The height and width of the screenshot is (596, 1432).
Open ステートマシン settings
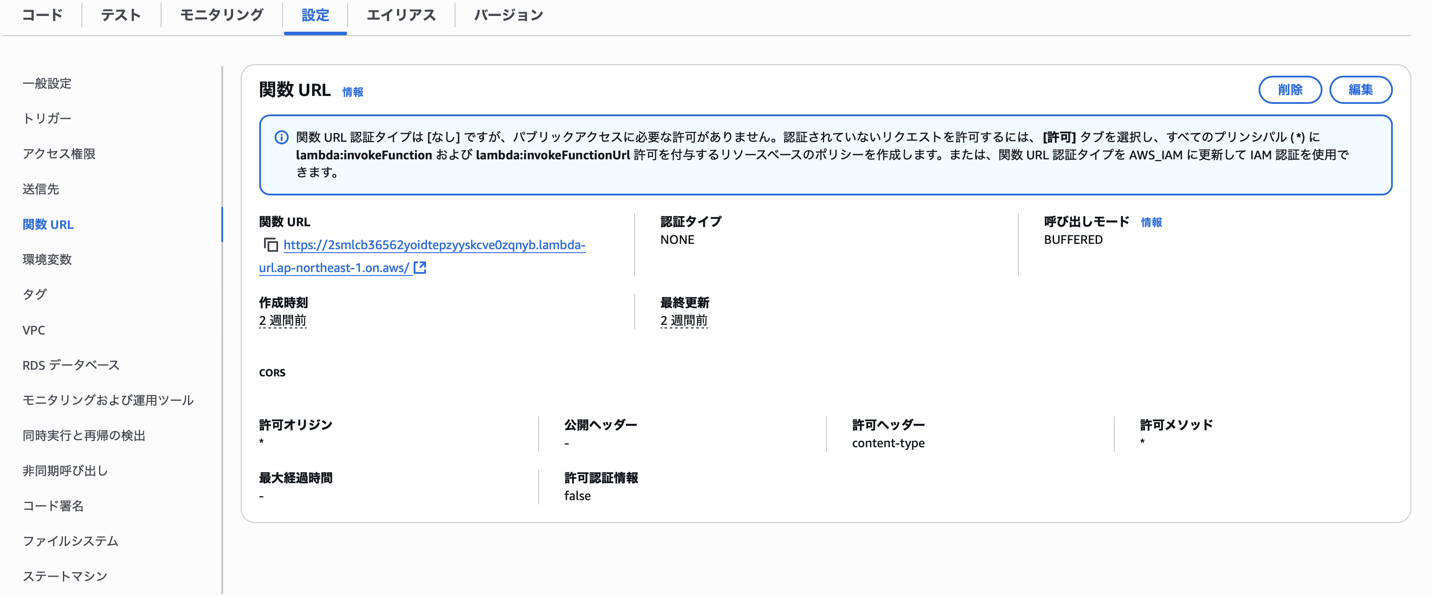[x=65, y=576]
